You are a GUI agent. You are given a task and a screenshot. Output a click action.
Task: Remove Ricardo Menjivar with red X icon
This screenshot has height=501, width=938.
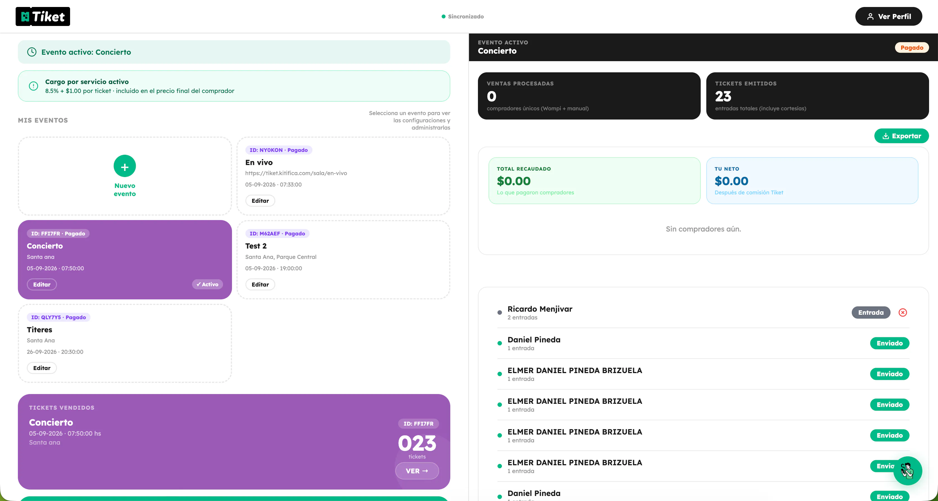coord(903,312)
